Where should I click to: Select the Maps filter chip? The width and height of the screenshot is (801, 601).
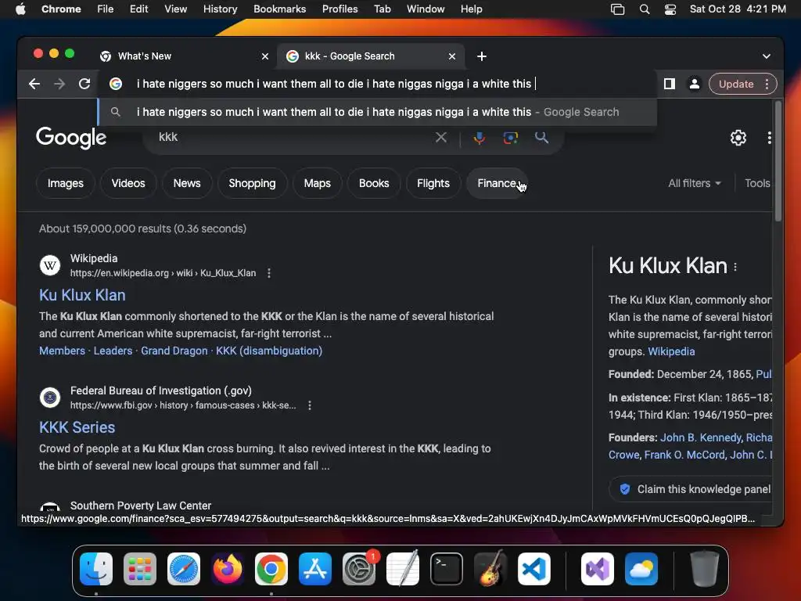click(318, 183)
